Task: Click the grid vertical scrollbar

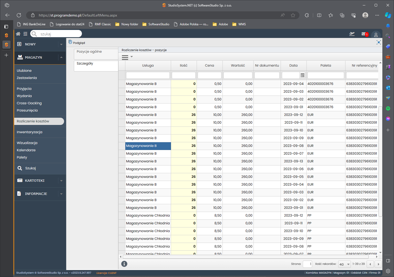Action: (380, 161)
